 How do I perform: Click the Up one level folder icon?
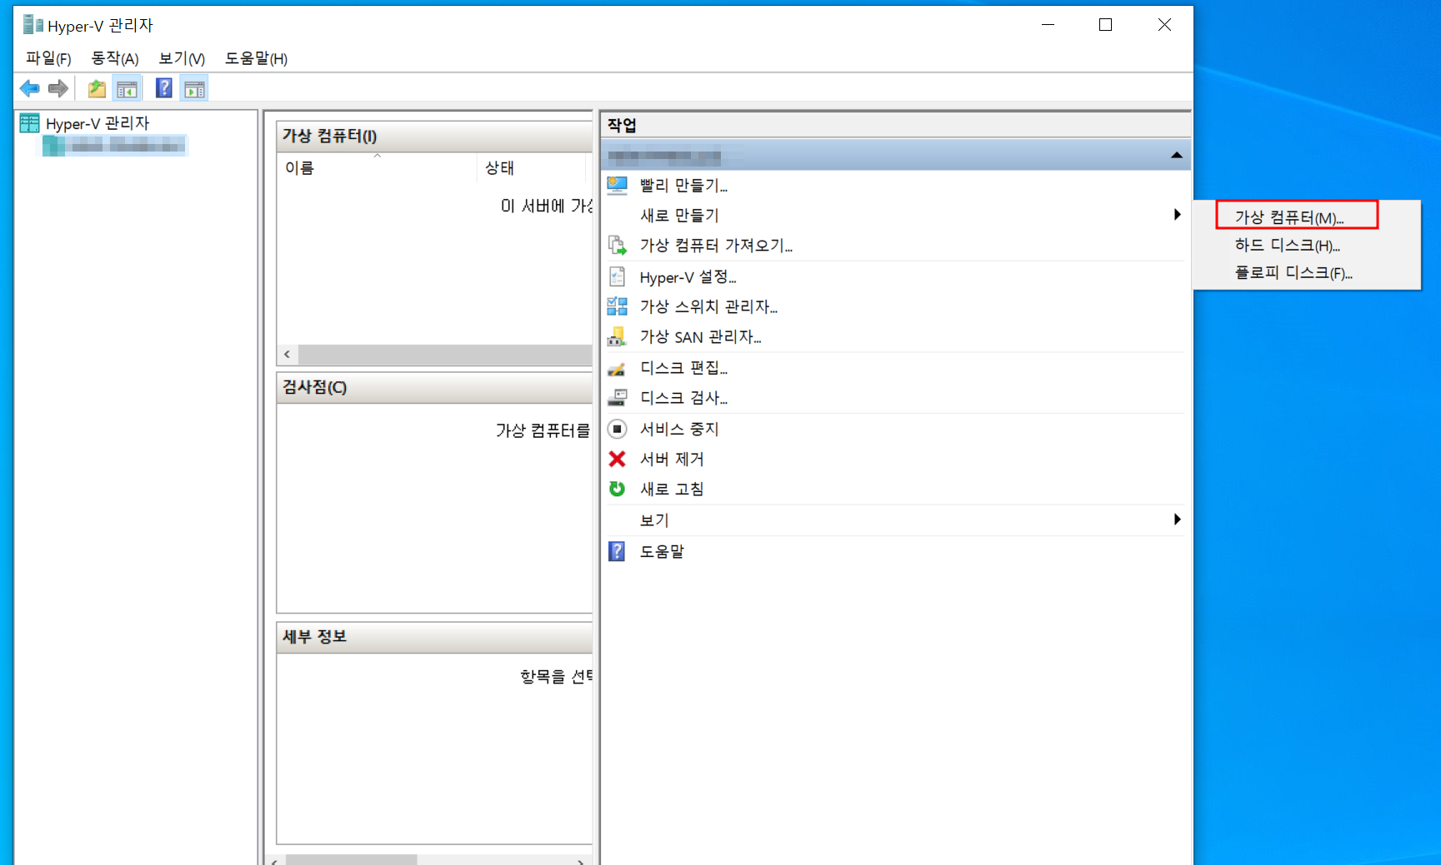pyautogui.click(x=98, y=88)
